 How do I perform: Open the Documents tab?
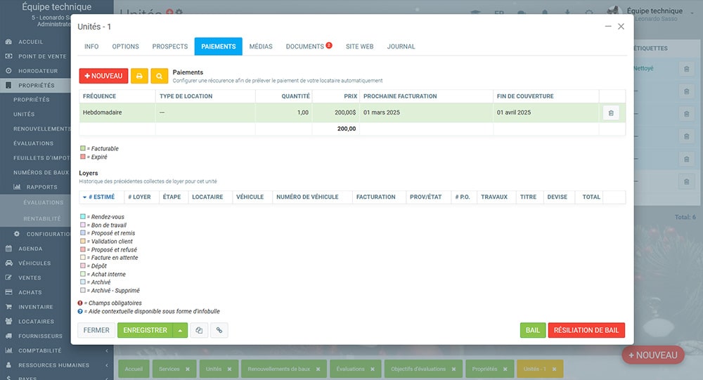coord(304,46)
